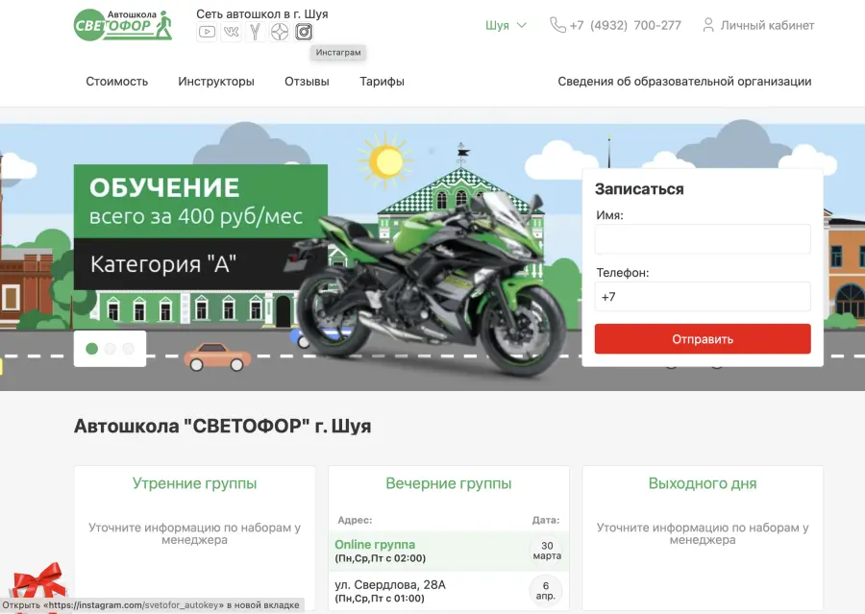Image resolution: width=865 pixels, height=614 pixels.
Task: Click the phone handset icon
Action: pos(557,25)
